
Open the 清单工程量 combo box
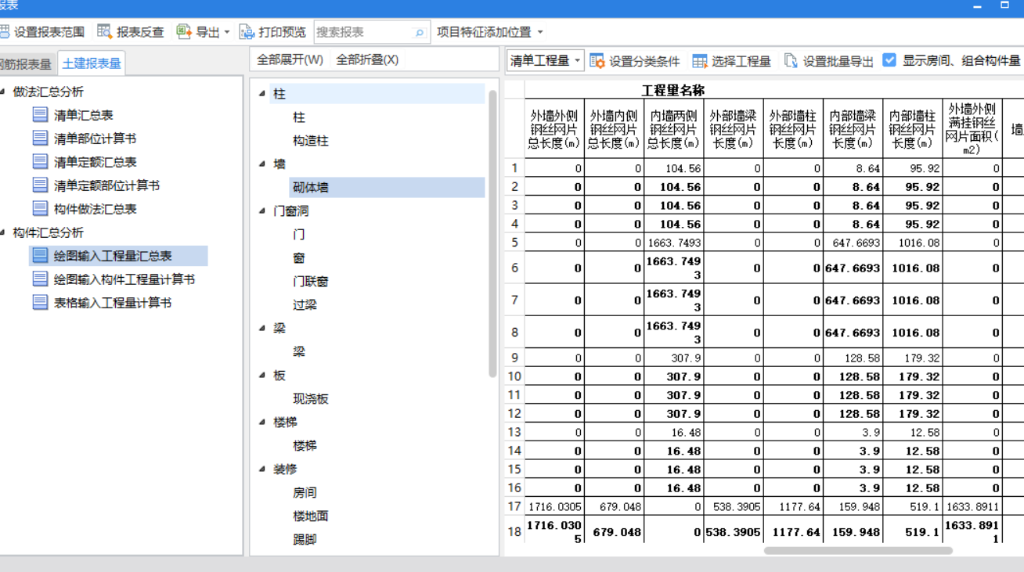click(545, 60)
